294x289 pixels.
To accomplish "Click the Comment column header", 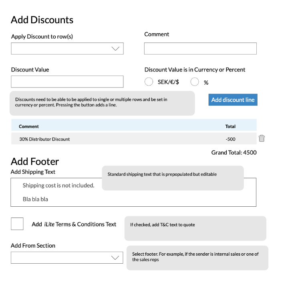I will point(29,126).
